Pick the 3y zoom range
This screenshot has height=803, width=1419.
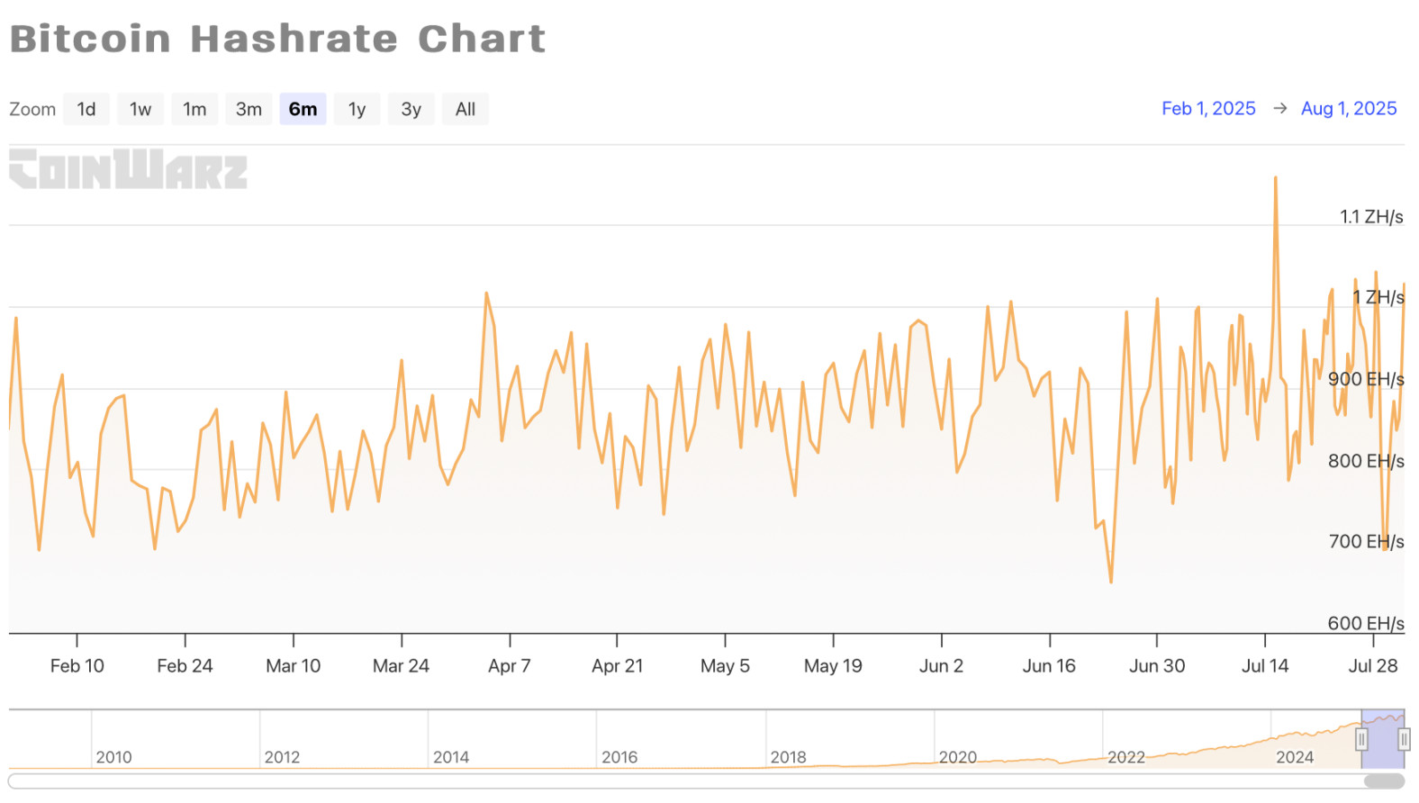(411, 109)
